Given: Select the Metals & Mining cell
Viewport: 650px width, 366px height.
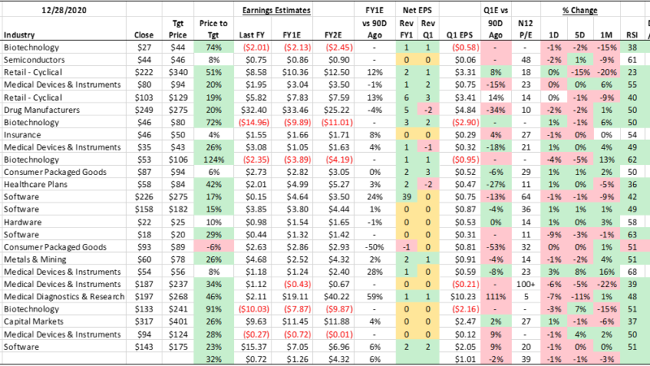Looking at the screenshot, I should coord(37,259).
